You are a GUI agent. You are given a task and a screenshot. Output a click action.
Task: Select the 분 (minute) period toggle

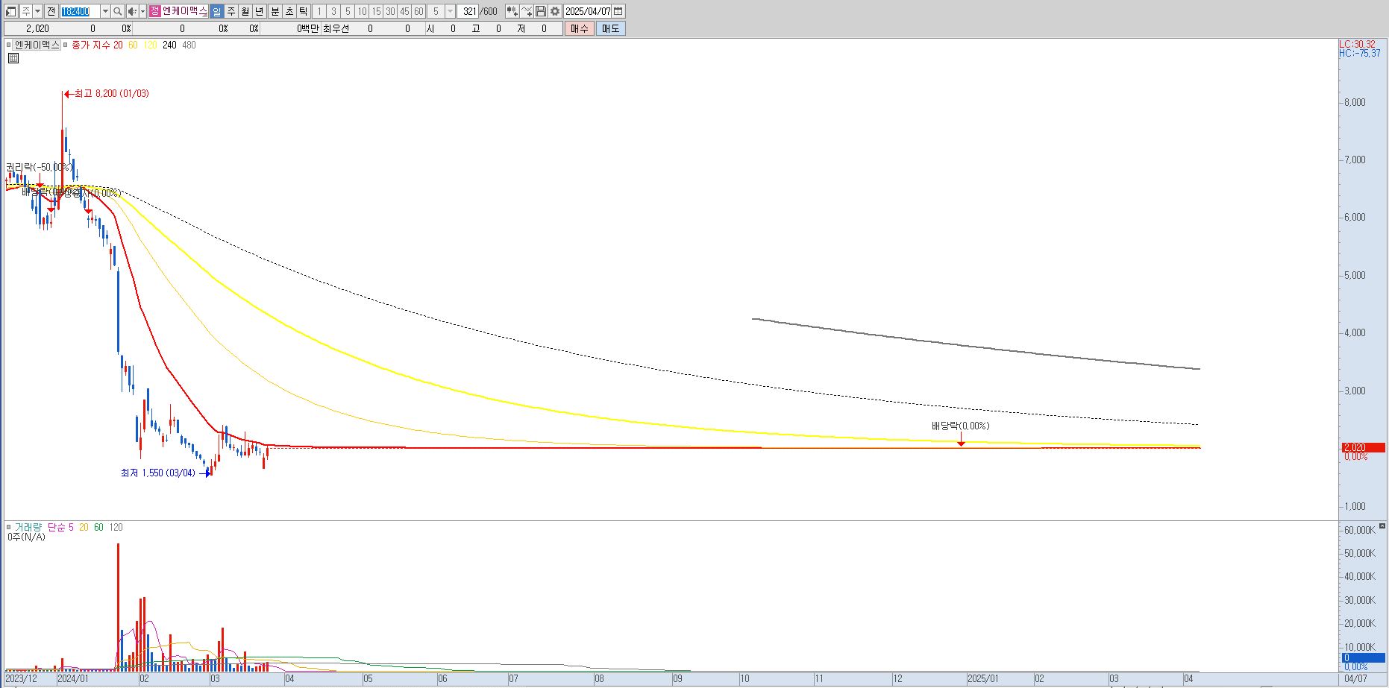point(275,11)
